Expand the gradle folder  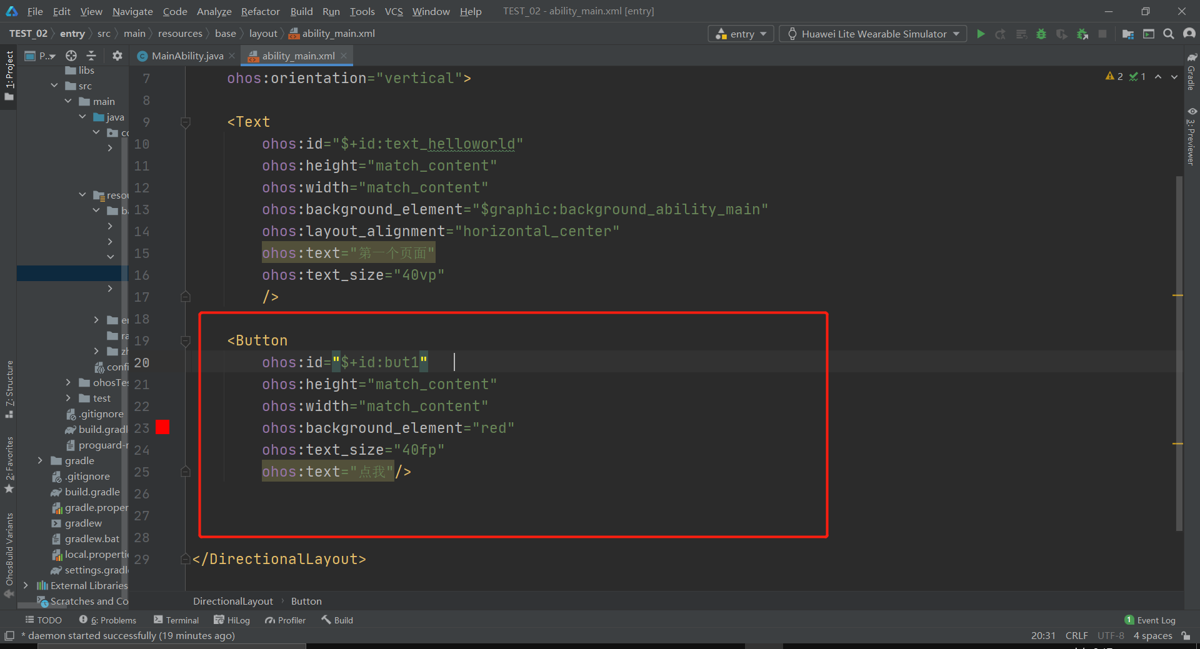coord(40,460)
